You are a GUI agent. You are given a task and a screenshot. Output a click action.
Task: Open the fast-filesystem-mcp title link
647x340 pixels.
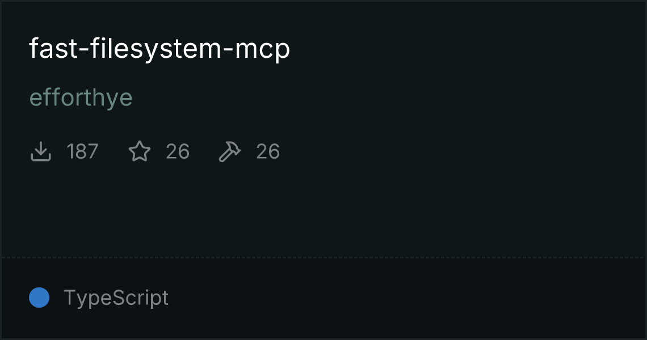(159, 49)
